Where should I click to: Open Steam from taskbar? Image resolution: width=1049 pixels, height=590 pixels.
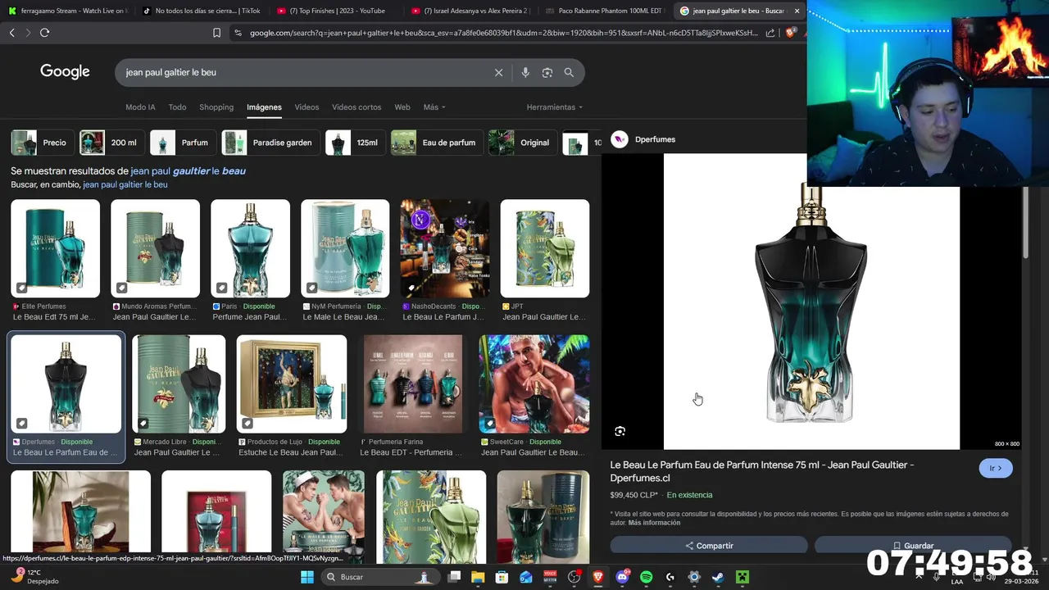tap(718, 577)
